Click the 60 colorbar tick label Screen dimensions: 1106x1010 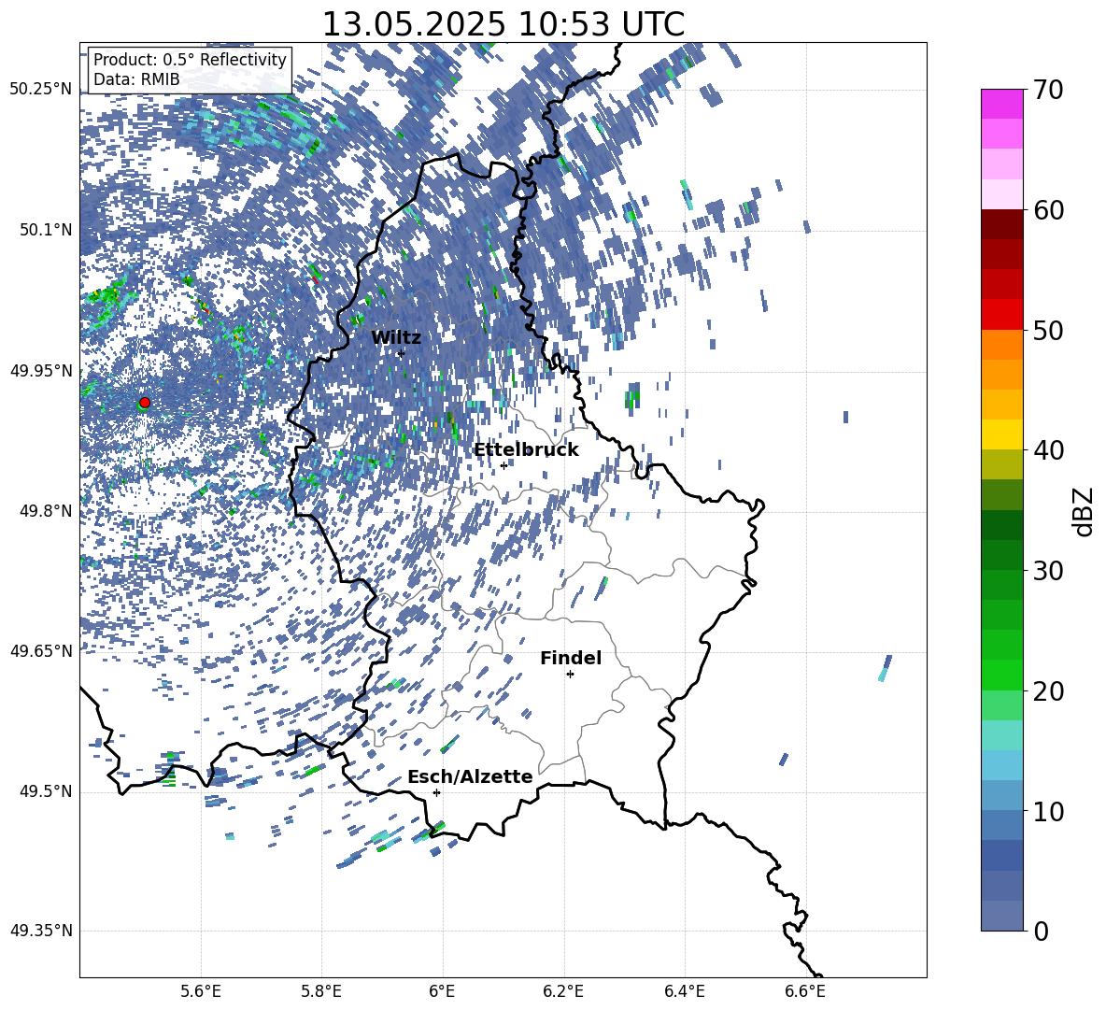(x=1048, y=210)
